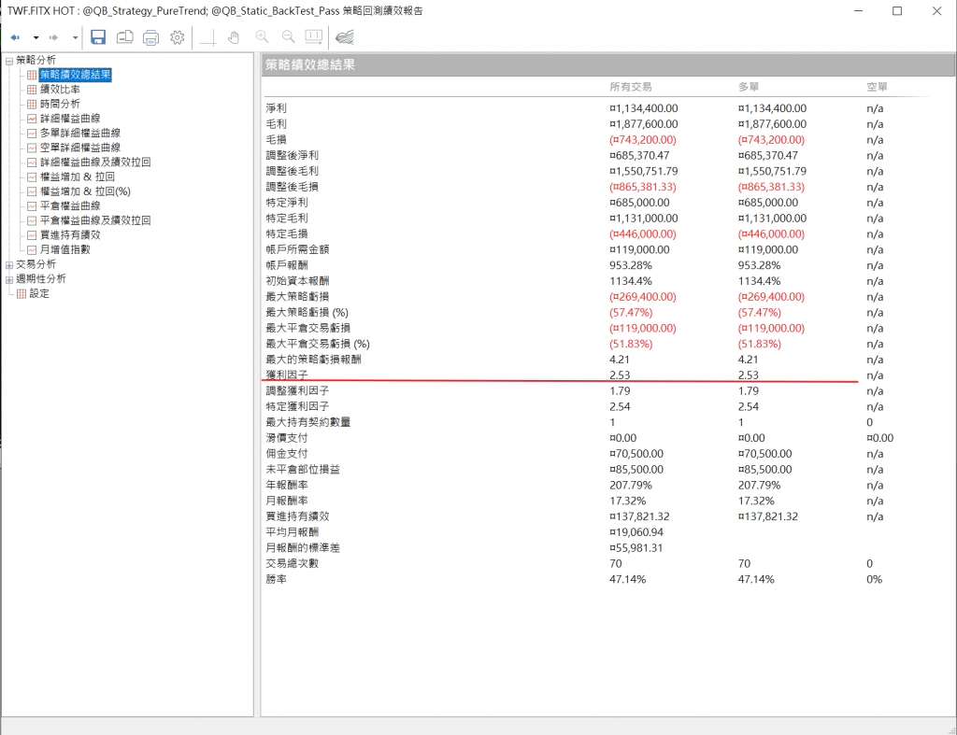
Task: Click the 3D surface chart icon
Action: [345, 37]
